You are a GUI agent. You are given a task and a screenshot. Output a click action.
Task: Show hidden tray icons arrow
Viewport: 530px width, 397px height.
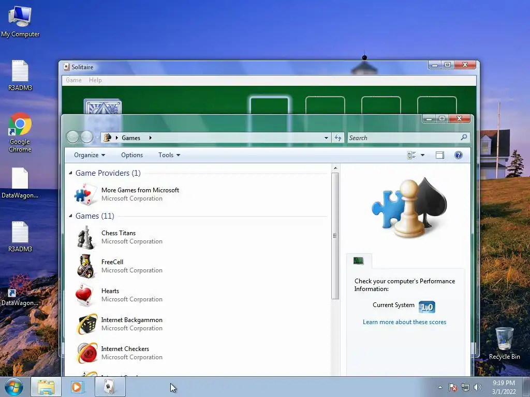(x=440, y=387)
